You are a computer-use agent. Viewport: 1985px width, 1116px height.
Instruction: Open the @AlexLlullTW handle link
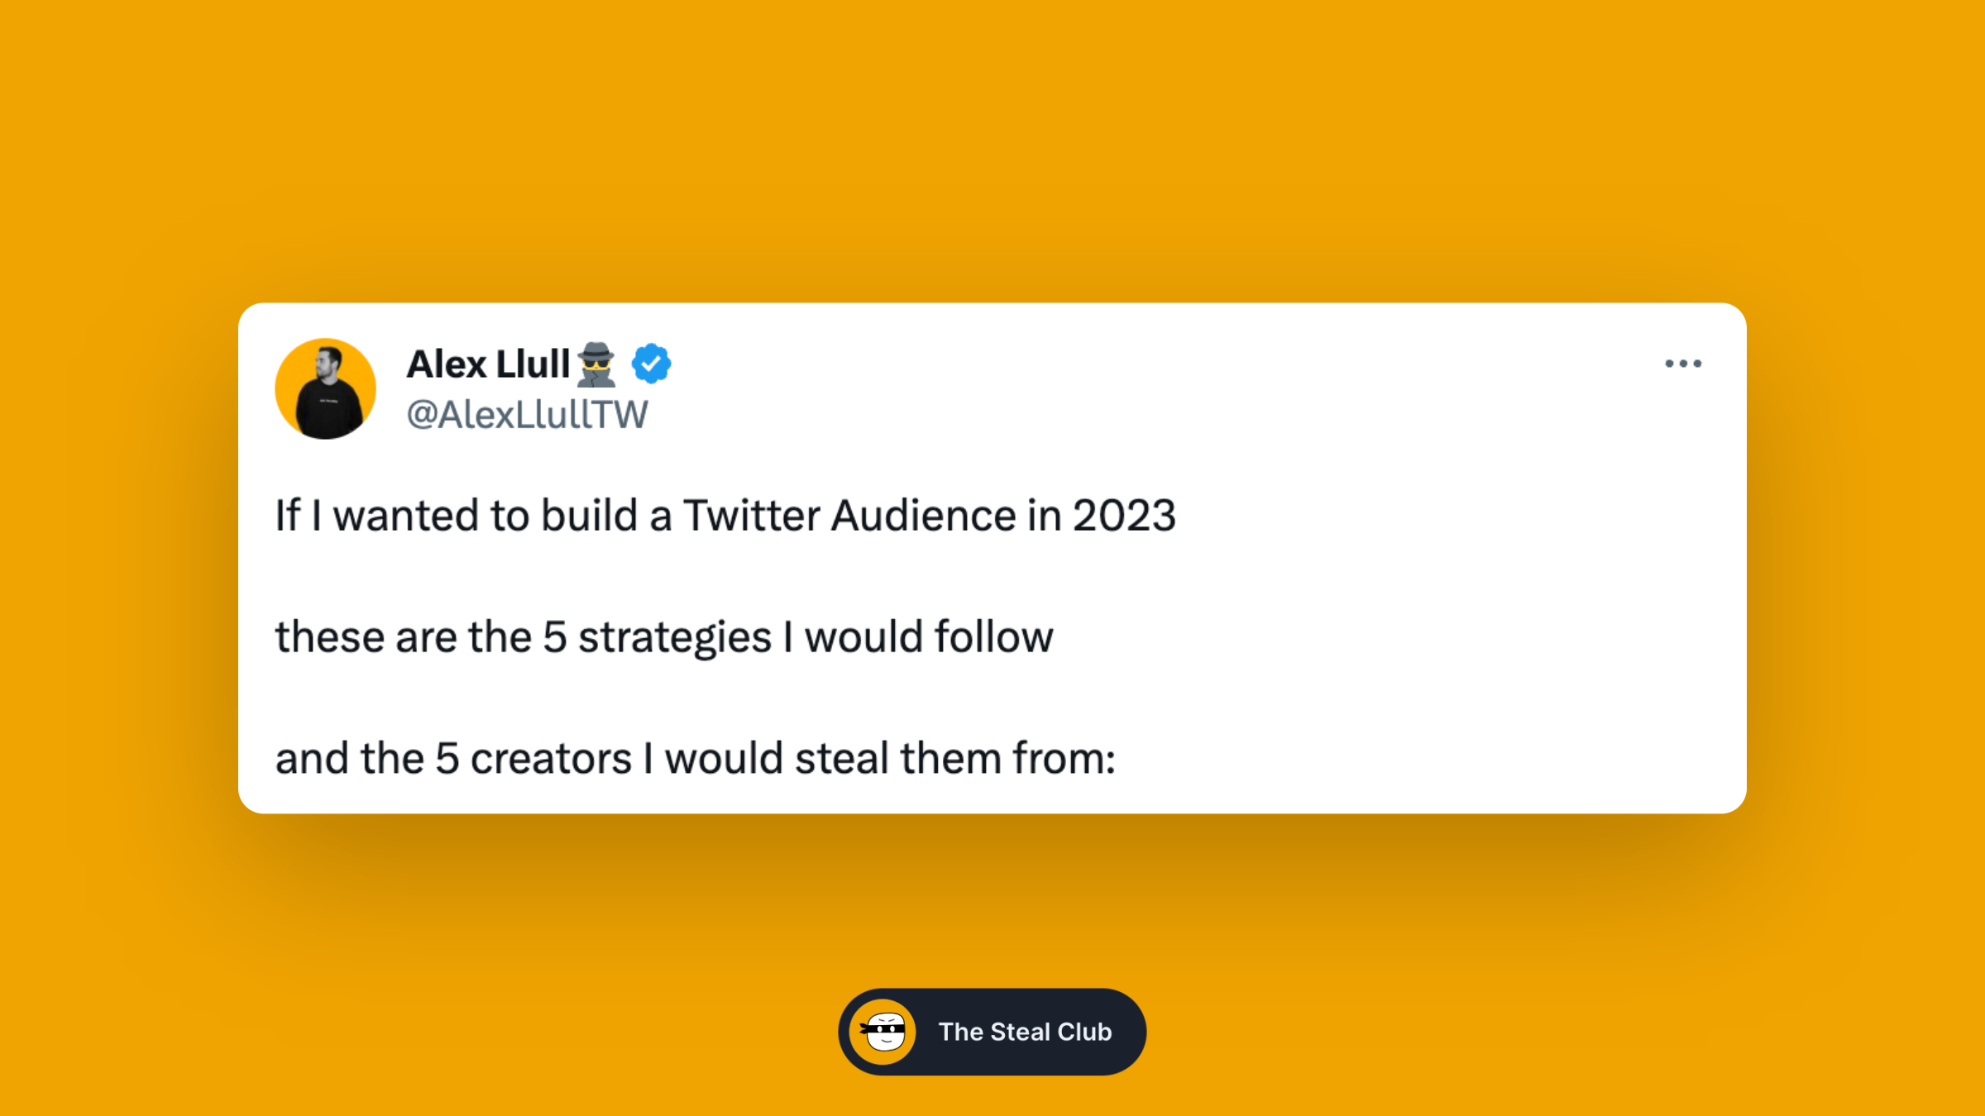click(x=527, y=415)
